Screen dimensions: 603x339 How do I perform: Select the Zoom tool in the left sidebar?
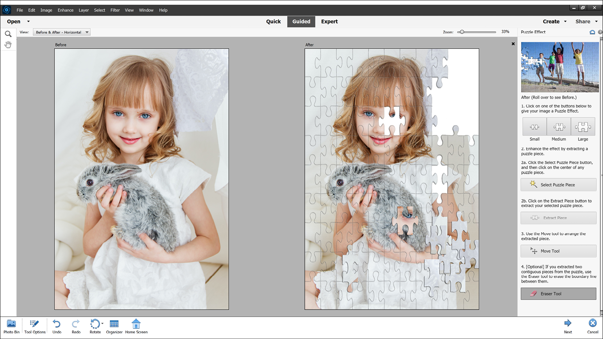(8, 34)
